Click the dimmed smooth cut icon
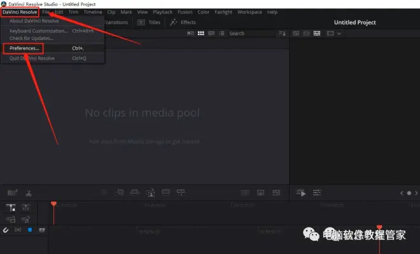420x254 pixels. point(276,193)
